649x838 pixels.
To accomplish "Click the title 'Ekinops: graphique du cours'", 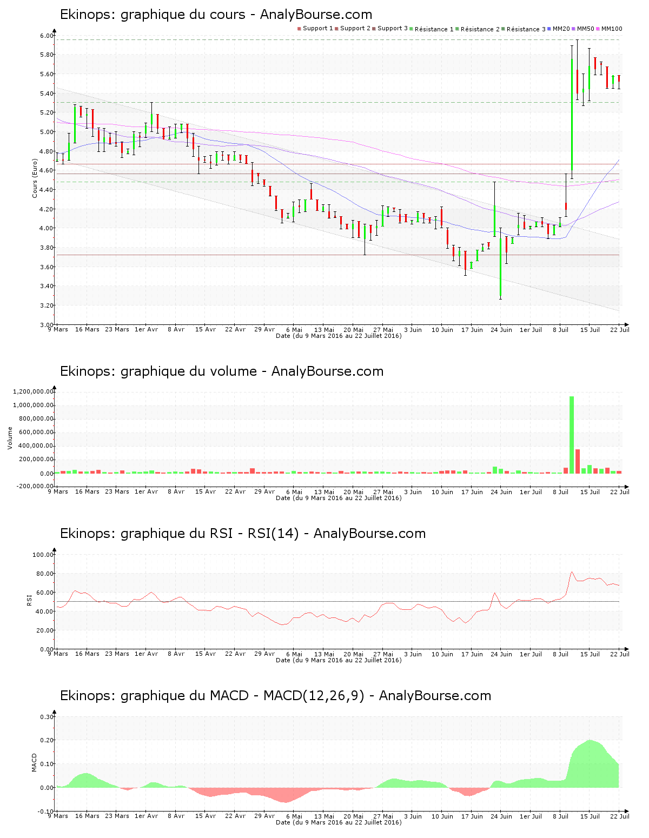I will point(153,15).
